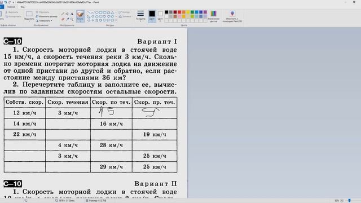The width and height of the screenshot is (361, 203).
Task: Select the Fill with color bucket tool
Action: pos(67,14)
